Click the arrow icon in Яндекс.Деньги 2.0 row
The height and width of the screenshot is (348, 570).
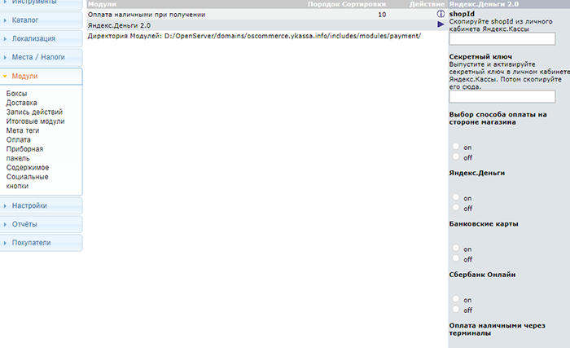[x=441, y=24]
